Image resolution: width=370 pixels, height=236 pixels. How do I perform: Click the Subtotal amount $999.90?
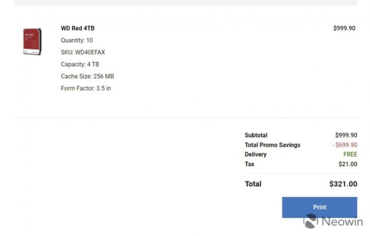click(346, 135)
